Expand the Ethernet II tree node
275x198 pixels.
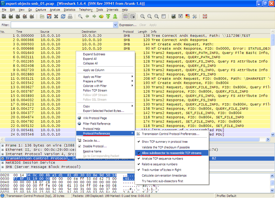2,150
